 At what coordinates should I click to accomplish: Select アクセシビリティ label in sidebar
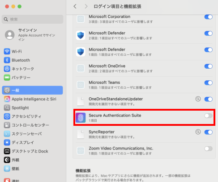pos(26,116)
